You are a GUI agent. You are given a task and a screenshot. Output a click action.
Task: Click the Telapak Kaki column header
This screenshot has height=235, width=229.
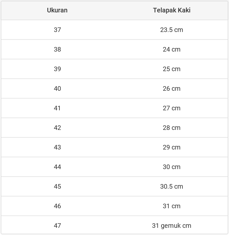pos(172,10)
